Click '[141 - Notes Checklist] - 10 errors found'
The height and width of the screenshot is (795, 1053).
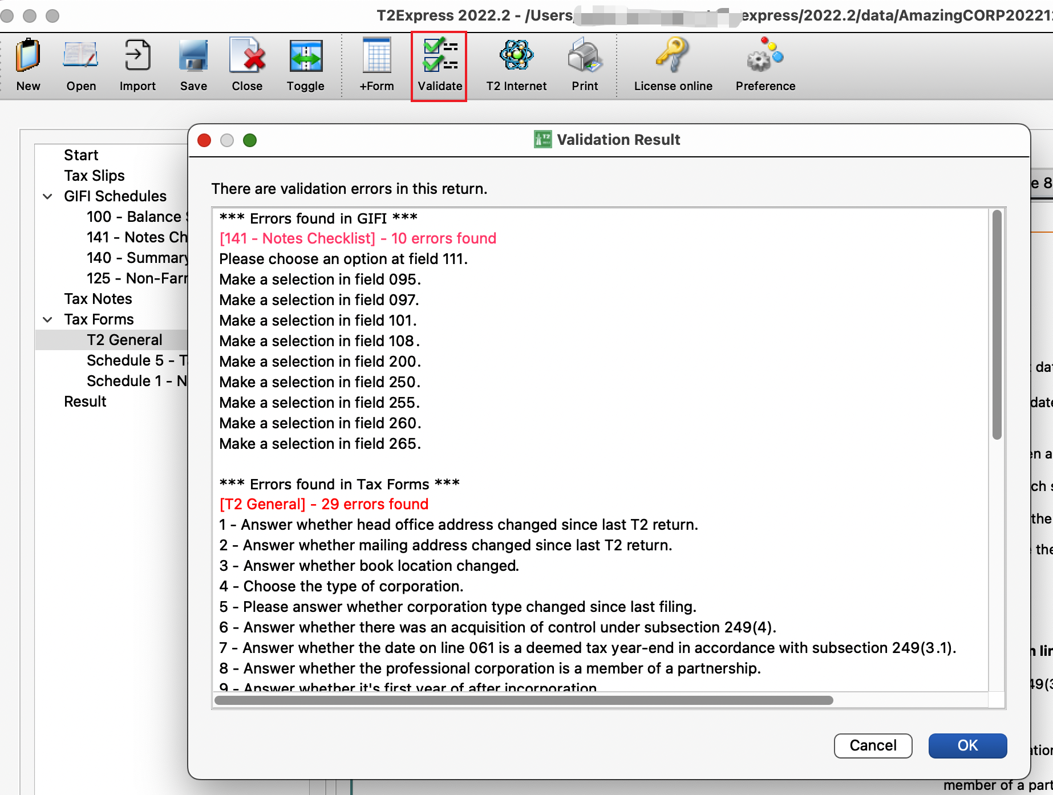coord(358,238)
